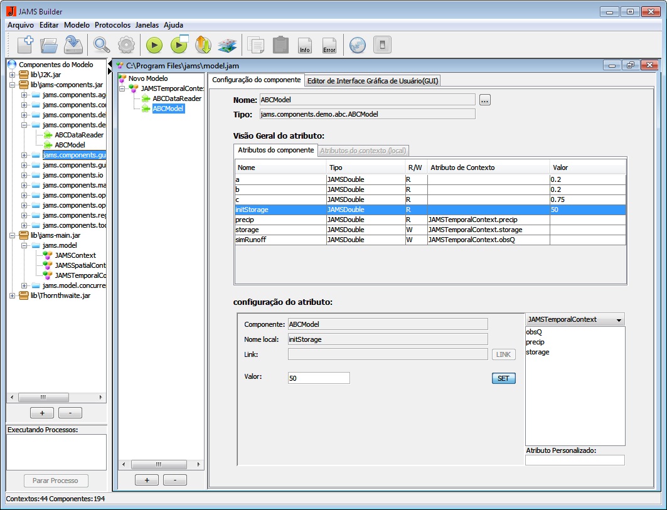Select ABCDataReader in the model tree
Screen dimensions: 667x510
click(176, 98)
